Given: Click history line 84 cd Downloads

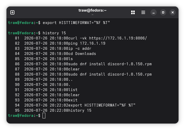Looking at the screenshot, I should point(55,54).
